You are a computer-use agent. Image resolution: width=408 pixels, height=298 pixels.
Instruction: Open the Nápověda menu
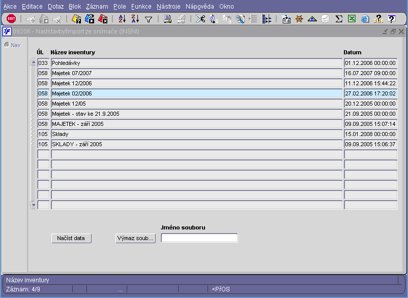pos(200,7)
